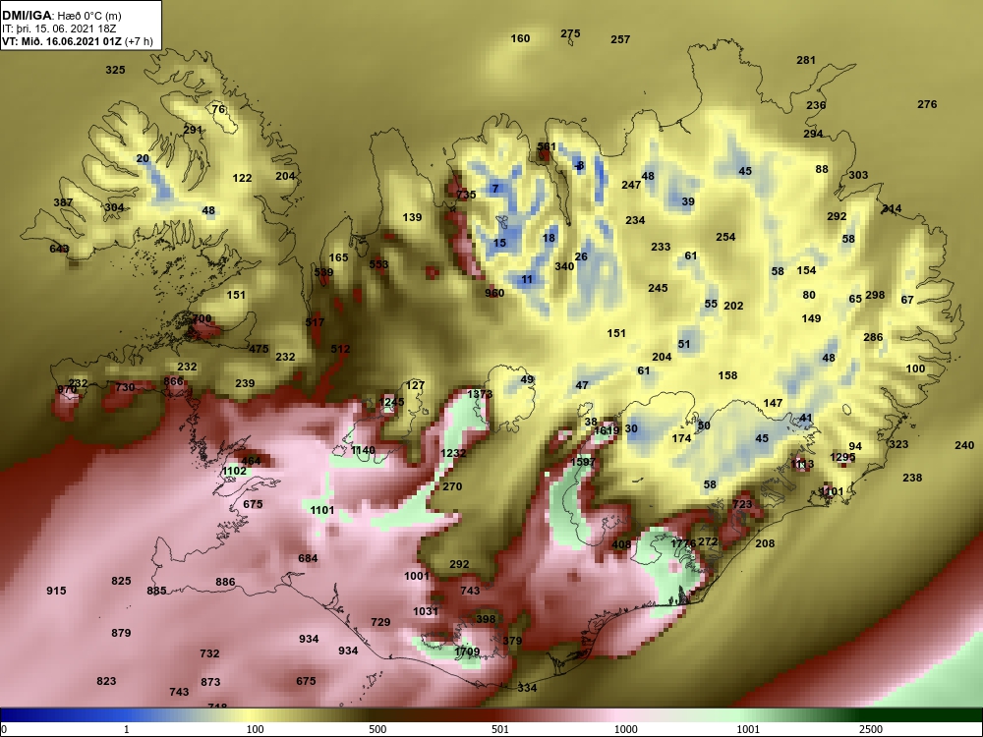The width and height of the screenshot is (983, 737).
Task: Click the 1000 label on color scale
Action: tap(625, 729)
